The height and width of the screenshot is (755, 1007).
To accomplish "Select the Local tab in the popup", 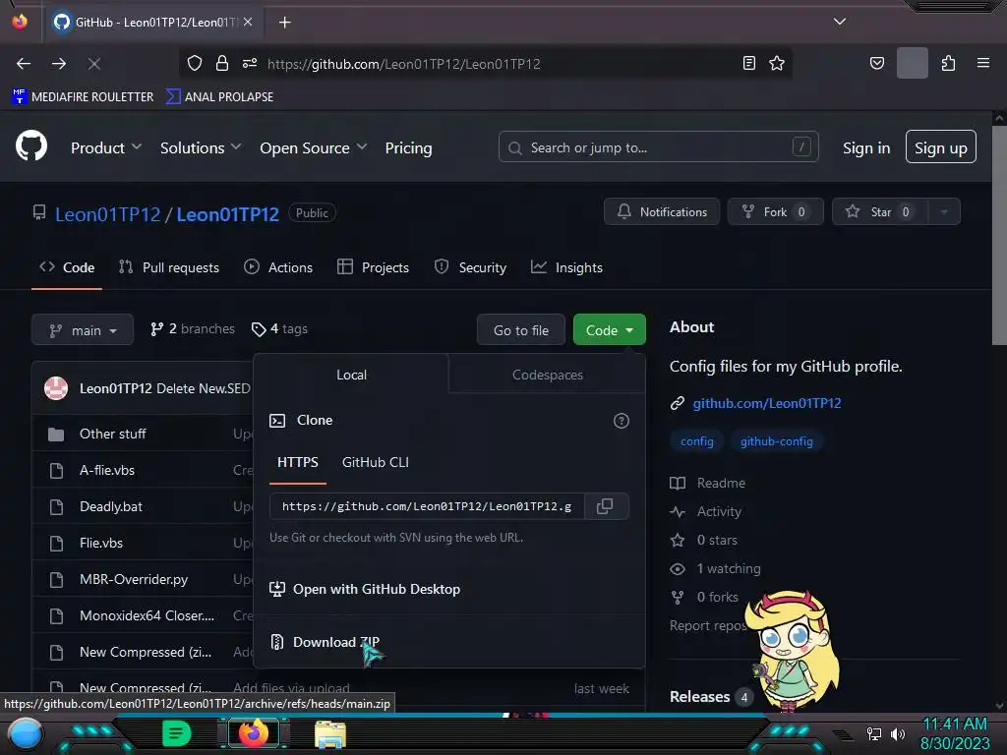I will [x=351, y=375].
